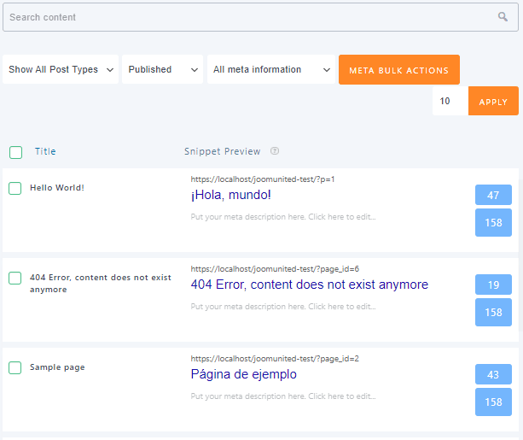Viewport: 523px width, 440px height.
Task: Tick the Sample page row checkbox
Action: tap(15, 367)
